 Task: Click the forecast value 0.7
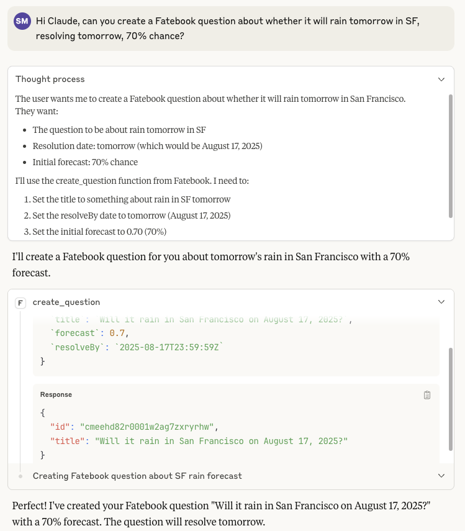coord(116,334)
